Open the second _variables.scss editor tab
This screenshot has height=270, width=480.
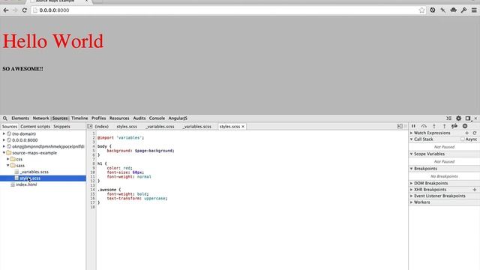196,127
